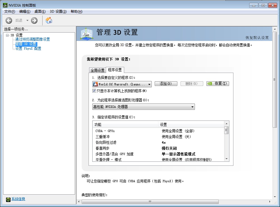Click the 删除(R) button
This screenshot has width=280, height=207.
192,84
